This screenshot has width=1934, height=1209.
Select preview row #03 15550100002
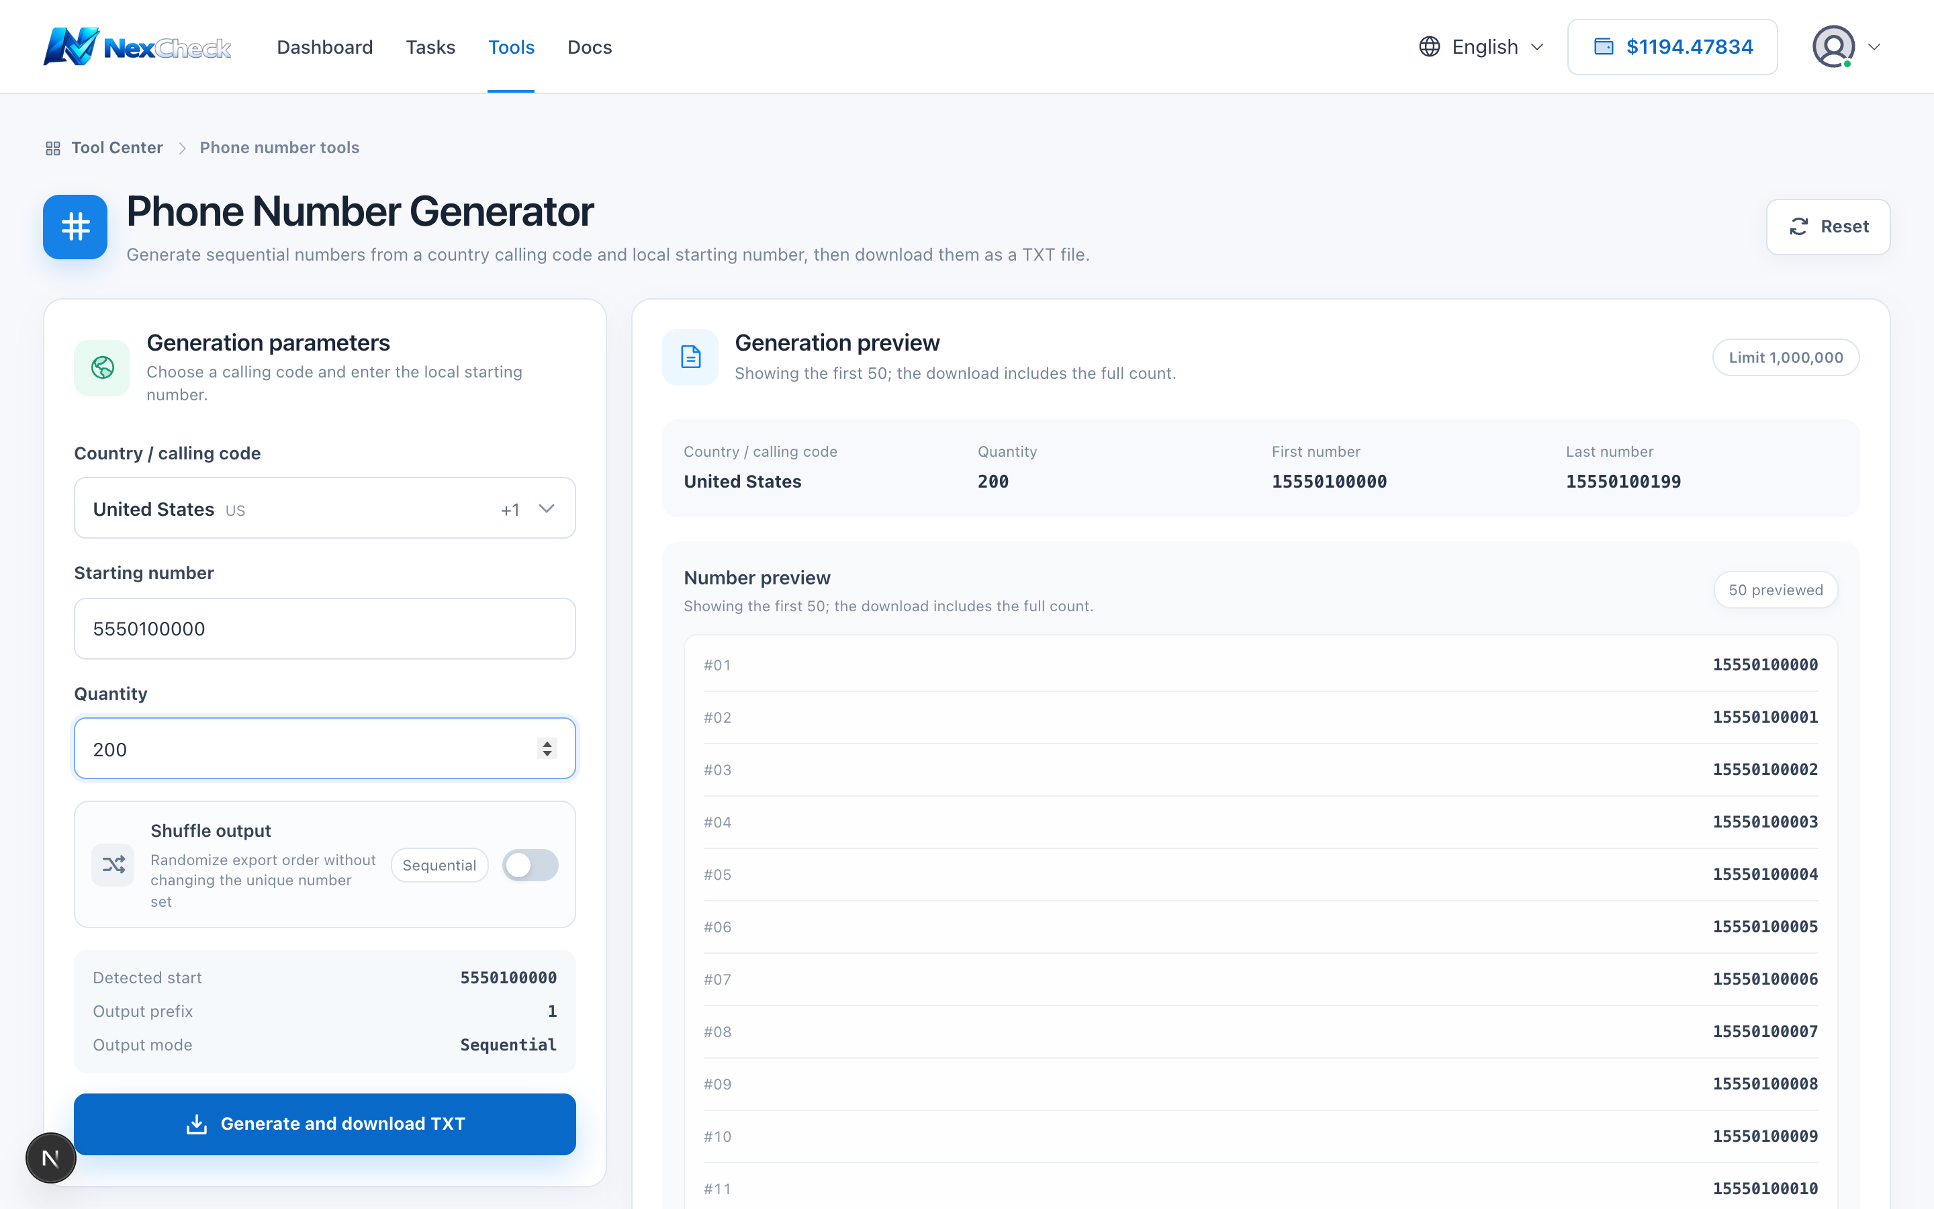tap(1260, 769)
